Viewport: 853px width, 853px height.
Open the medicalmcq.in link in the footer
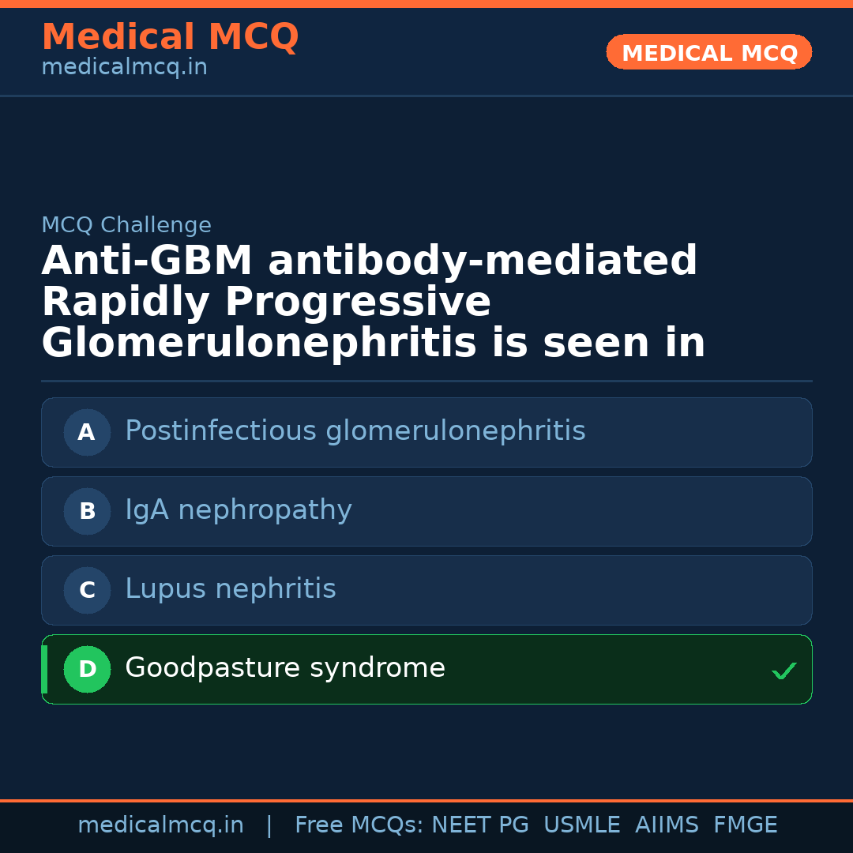160,825
